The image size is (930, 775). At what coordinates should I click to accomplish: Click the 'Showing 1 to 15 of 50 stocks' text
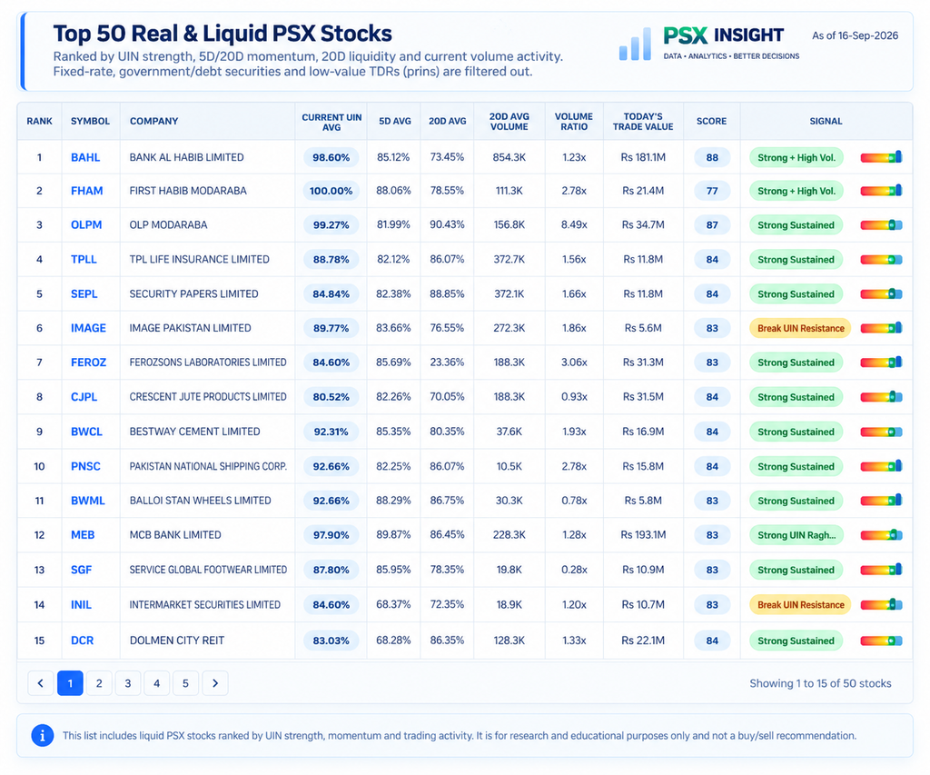click(x=820, y=683)
